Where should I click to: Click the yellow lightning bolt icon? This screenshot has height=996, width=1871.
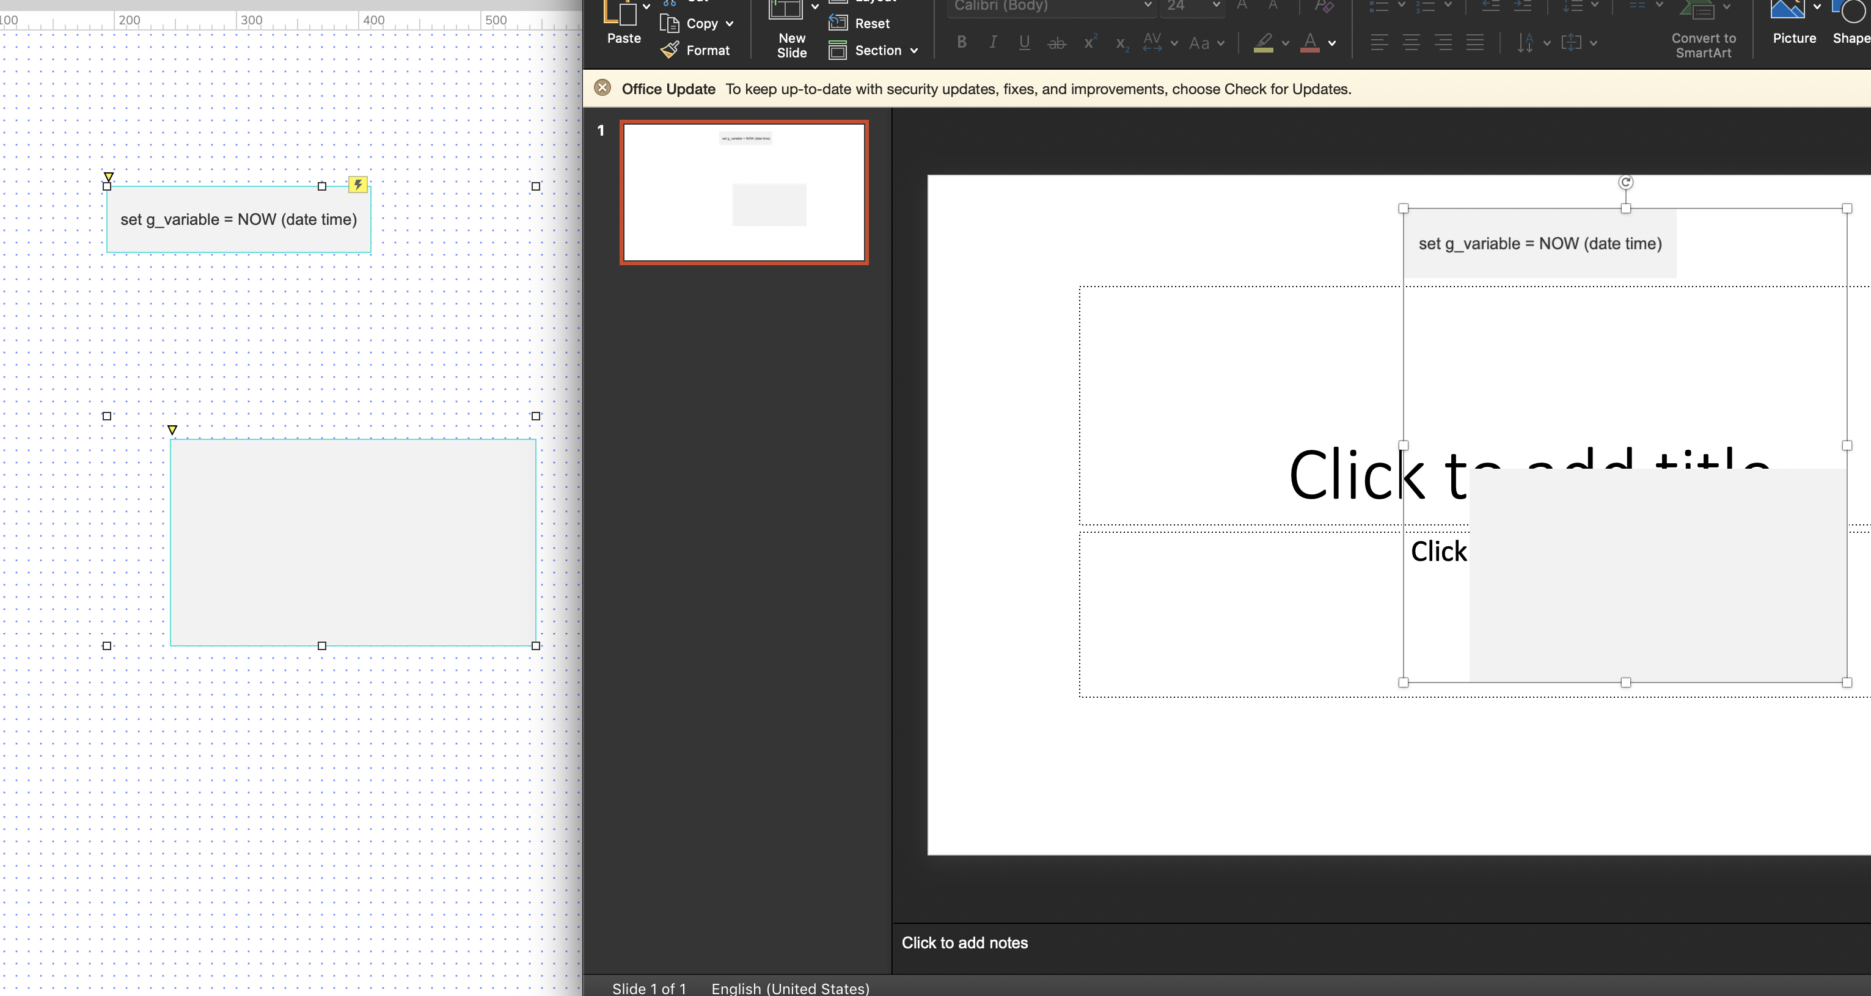[x=357, y=185]
